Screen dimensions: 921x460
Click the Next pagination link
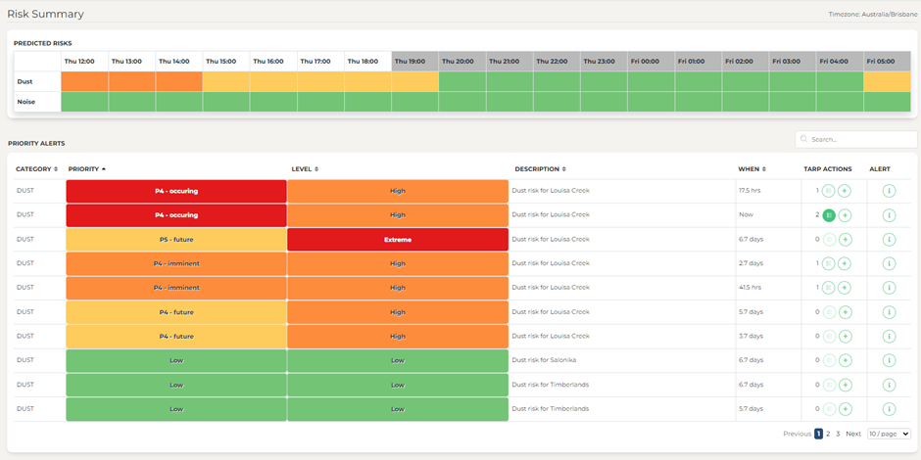click(x=853, y=434)
